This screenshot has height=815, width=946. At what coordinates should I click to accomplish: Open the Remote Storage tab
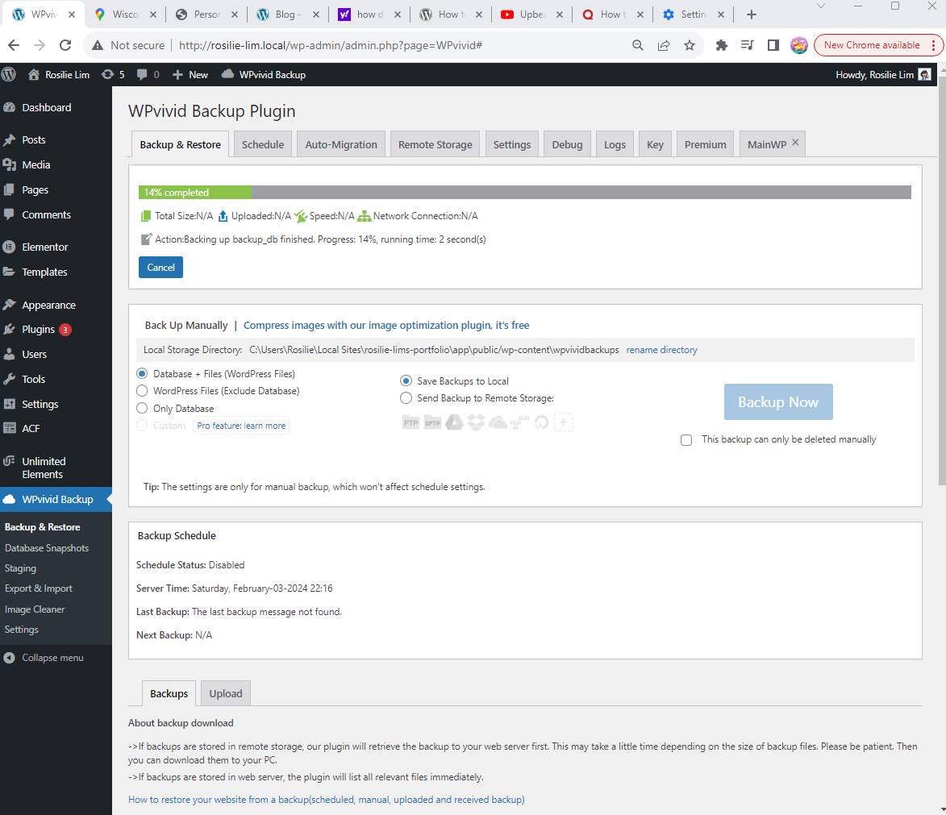(435, 144)
